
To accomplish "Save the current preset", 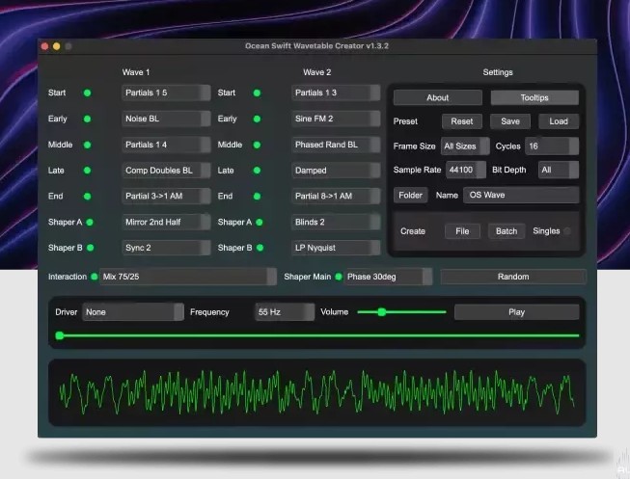I will pyautogui.click(x=510, y=121).
